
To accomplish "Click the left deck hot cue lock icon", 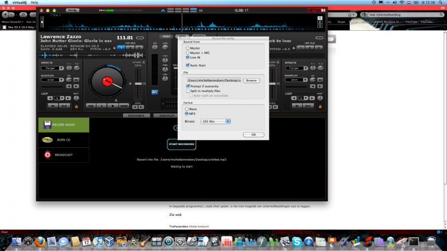I will pyautogui.click(x=115, y=48).
